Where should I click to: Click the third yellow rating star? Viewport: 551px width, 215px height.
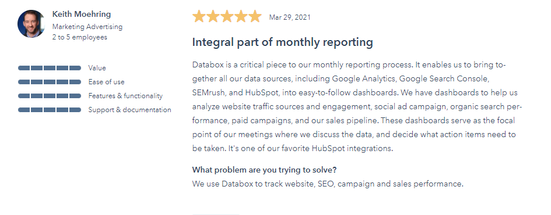[x=227, y=16]
